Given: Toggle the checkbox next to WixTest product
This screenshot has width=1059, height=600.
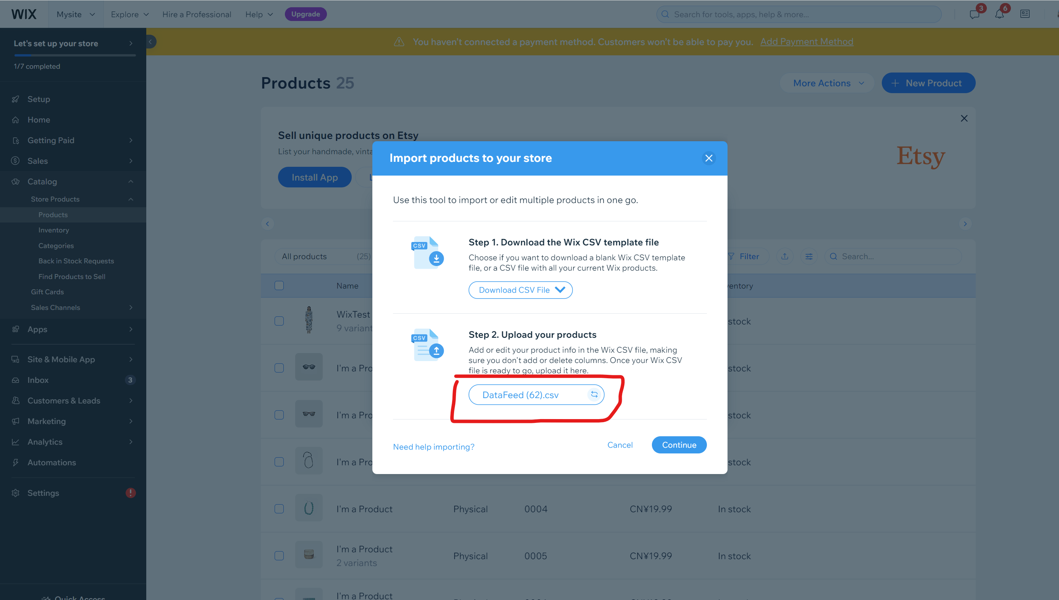Looking at the screenshot, I should click(278, 321).
